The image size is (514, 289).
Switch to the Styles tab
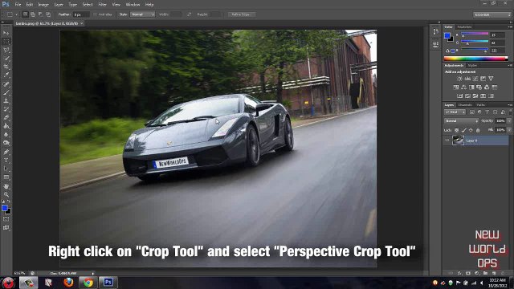(x=472, y=66)
